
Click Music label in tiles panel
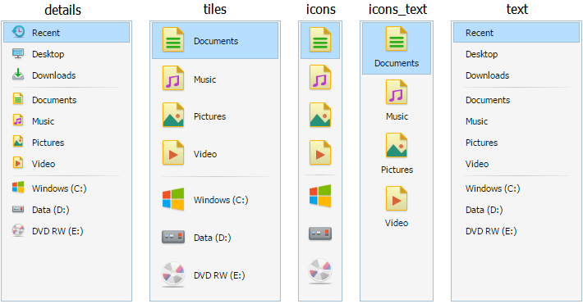point(204,79)
